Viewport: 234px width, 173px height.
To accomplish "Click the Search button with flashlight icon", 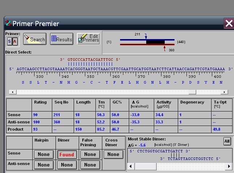I will (x=35, y=39).
